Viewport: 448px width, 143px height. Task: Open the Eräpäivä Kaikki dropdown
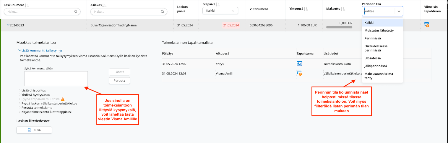(220, 11)
